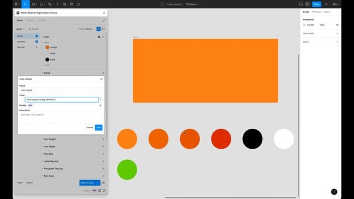Select the Hand tool

[71, 4]
